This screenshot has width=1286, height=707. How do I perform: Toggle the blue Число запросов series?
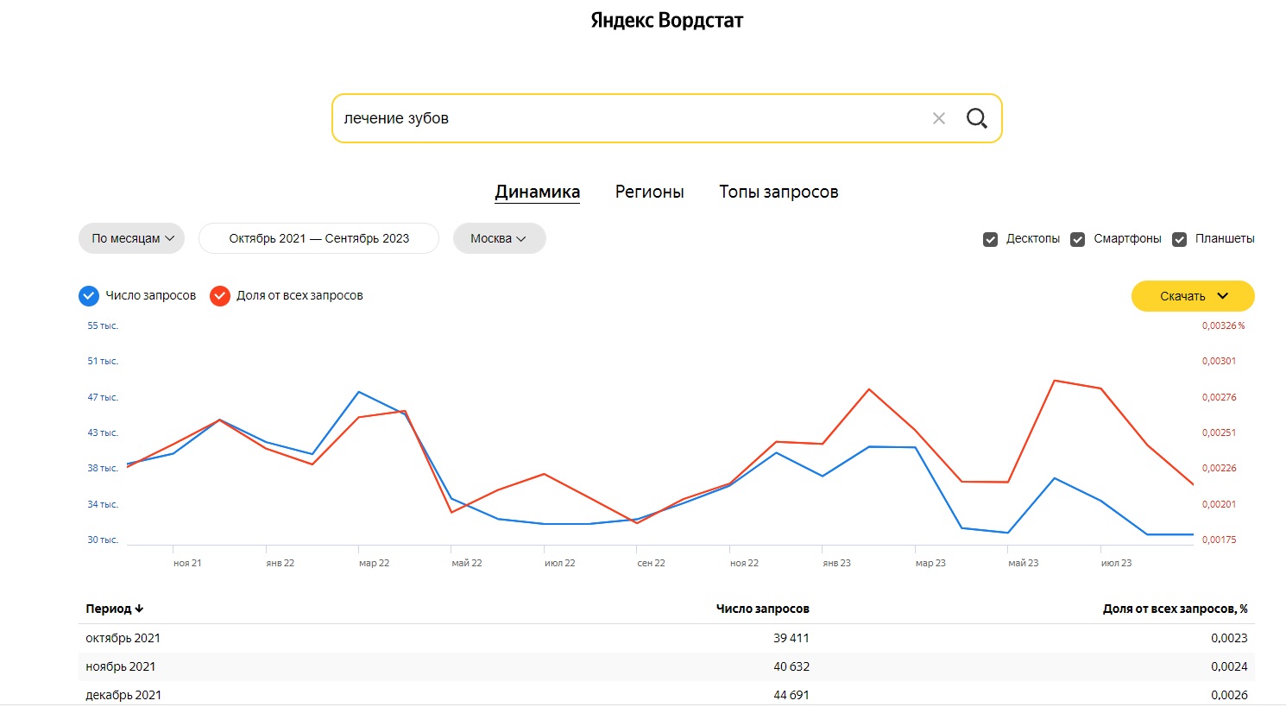click(x=89, y=296)
